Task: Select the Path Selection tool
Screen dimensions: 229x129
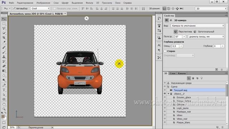Action: pos(4,95)
